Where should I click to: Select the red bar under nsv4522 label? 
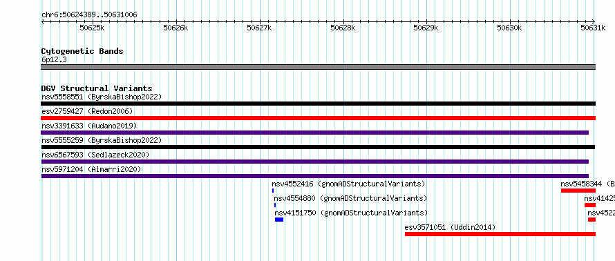click(x=592, y=220)
